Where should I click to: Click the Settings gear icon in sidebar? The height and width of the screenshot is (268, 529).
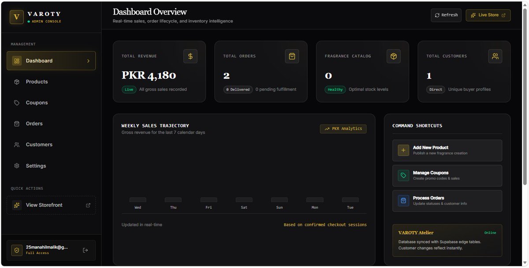click(x=17, y=166)
